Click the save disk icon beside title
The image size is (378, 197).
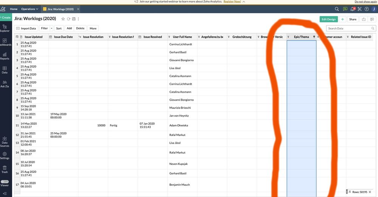pyautogui.click(x=74, y=19)
